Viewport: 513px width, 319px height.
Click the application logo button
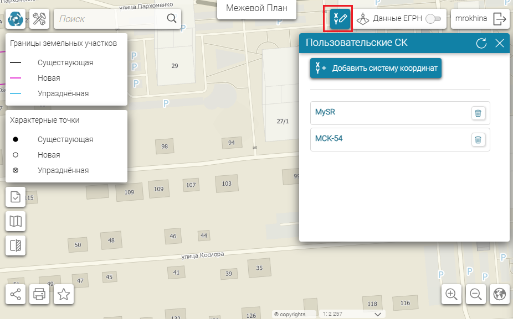(16, 19)
